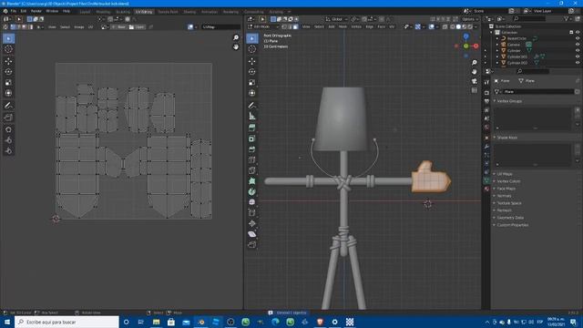Select the Knife tool
This screenshot has width=583, height=328.
252,170
